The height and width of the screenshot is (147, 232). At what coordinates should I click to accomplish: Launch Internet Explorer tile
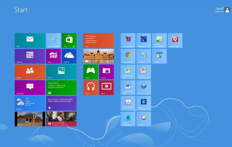pos(53,41)
